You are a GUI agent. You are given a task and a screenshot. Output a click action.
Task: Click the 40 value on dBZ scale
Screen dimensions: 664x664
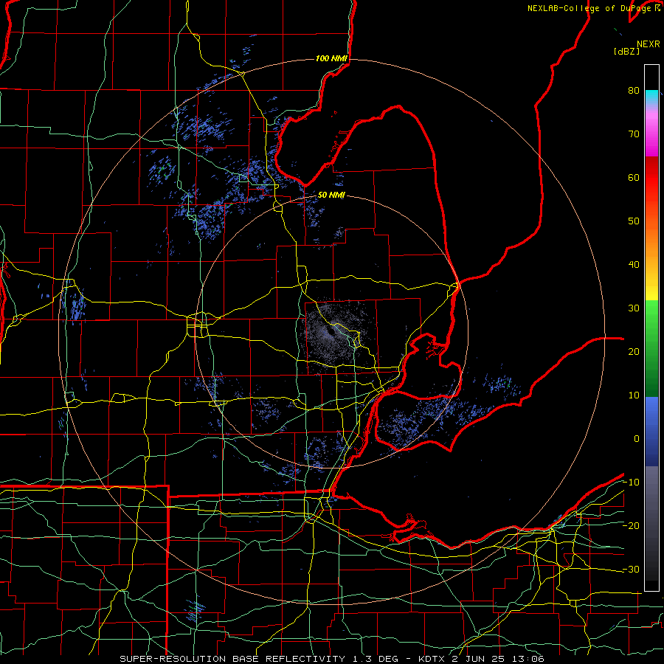(634, 265)
